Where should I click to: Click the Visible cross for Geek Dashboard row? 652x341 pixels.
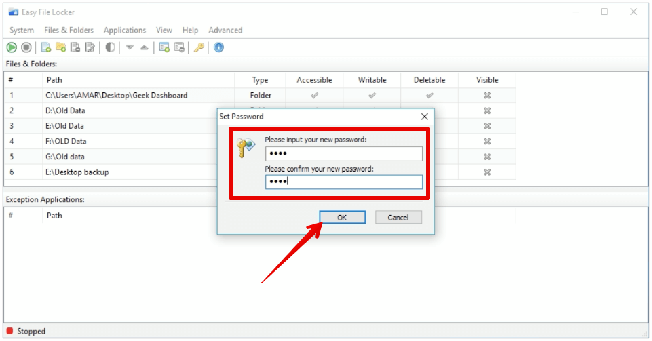tap(487, 96)
